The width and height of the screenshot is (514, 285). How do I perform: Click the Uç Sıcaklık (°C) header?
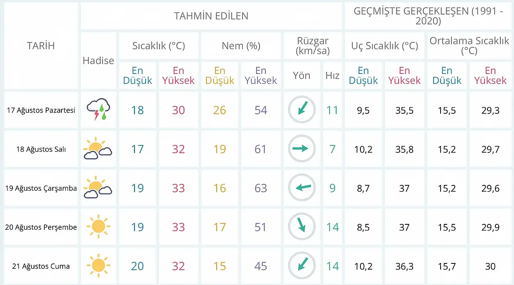pos(384,46)
